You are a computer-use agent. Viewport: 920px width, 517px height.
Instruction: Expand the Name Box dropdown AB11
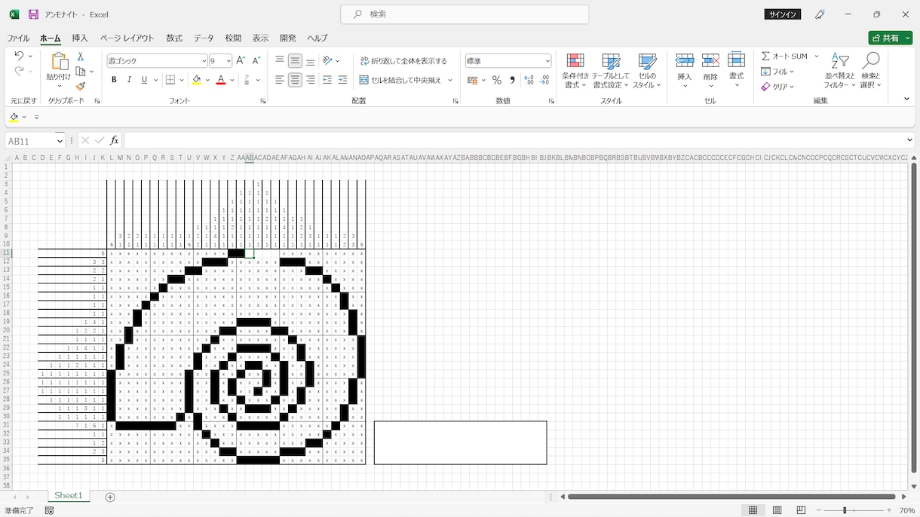[60, 141]
